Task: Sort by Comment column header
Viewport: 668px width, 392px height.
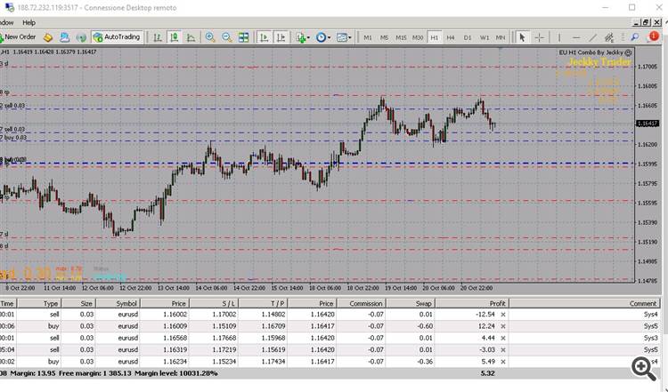Action: 584,303
